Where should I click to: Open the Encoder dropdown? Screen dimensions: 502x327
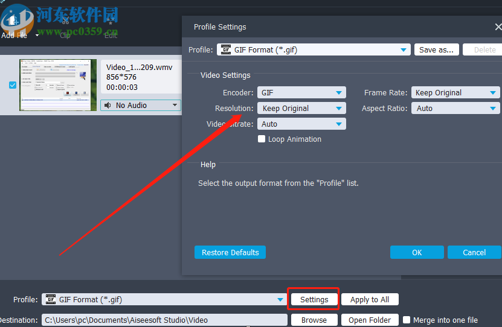[301, 93]
